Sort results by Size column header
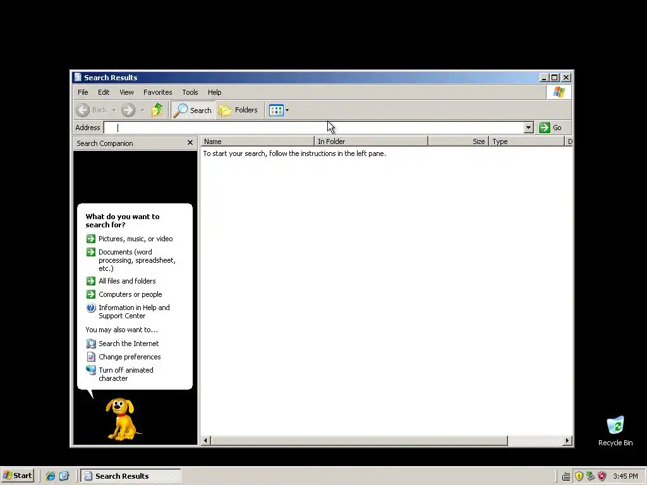Screen dimensions: 647x485 tap(459, 141)
